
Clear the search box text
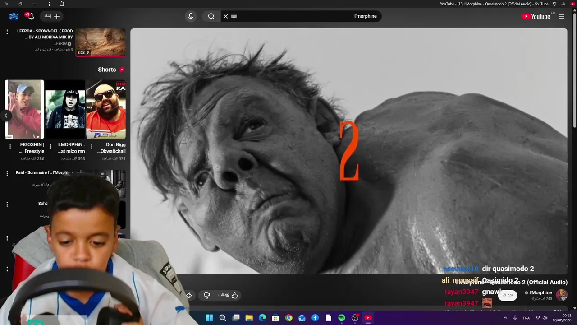pyautogui.click(x=226, y=16)
